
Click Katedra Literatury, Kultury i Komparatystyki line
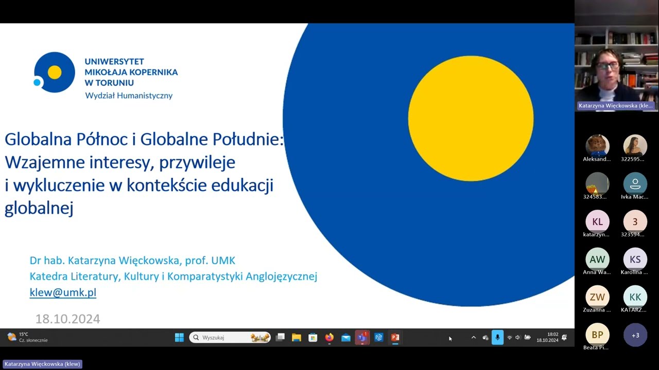[173, 276]
